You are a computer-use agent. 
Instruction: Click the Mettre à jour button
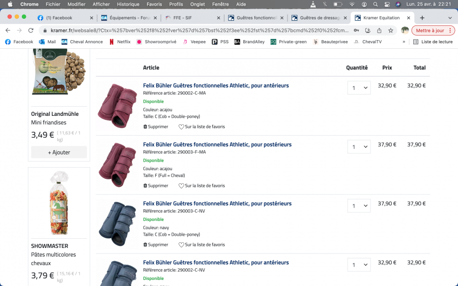click(433, 30)
